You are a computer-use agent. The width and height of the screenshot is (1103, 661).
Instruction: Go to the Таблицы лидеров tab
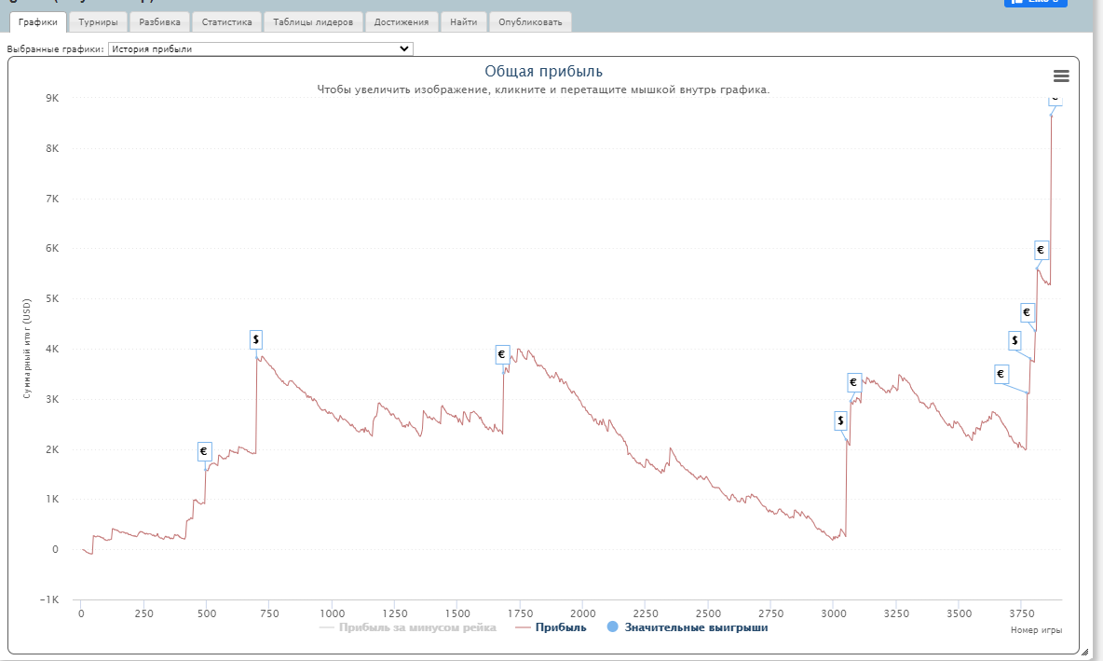click(x=313, y=21)
